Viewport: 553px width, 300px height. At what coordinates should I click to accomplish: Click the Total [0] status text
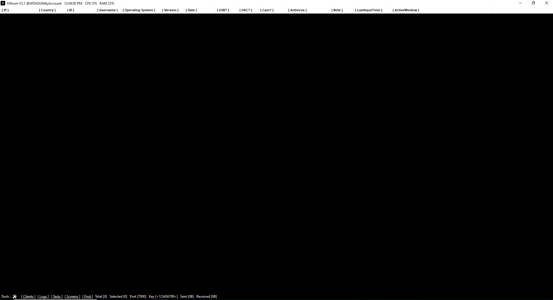coord(101,297)
